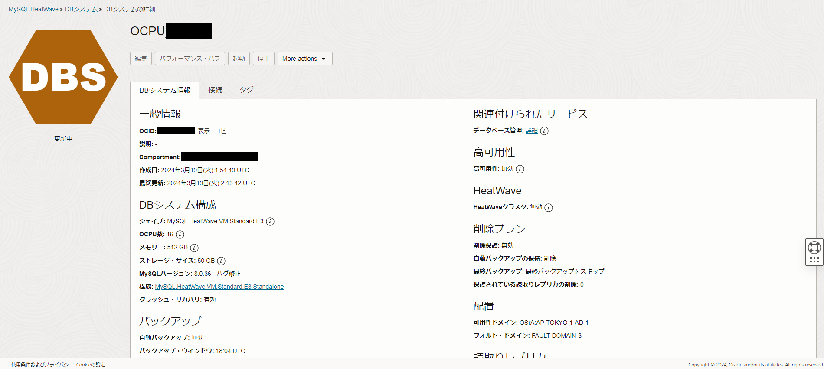Open MySQL.HeatWave.VM.Standard.E3.Standalone configuration link
Screen dimensions: 824x369
coord(219,287)
